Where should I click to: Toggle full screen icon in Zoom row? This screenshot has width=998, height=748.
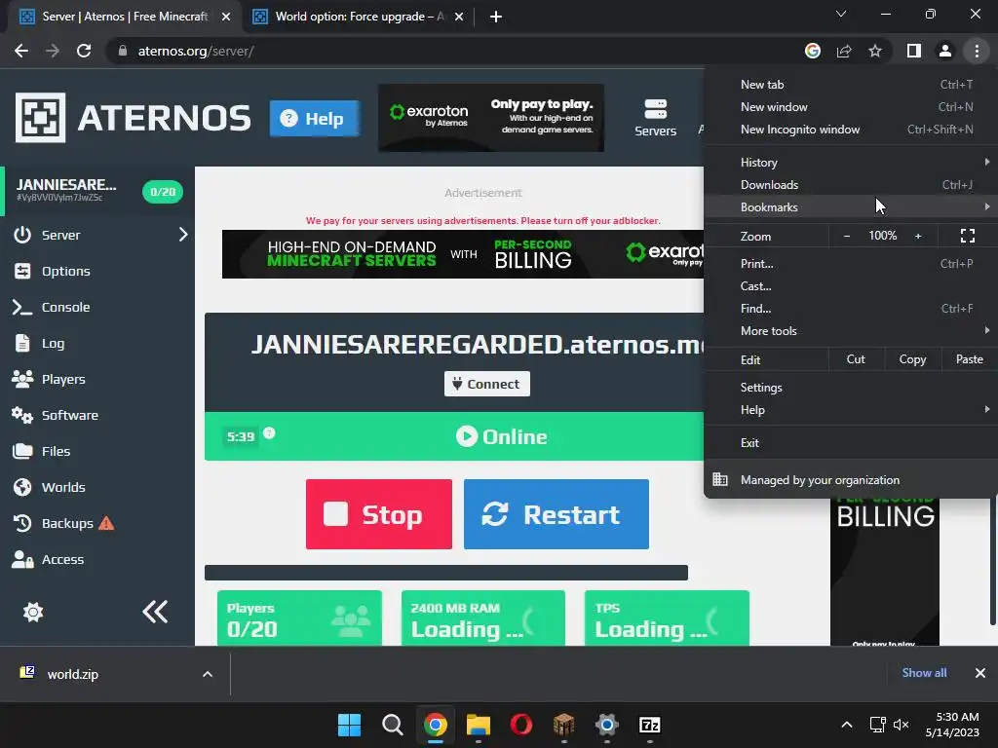pyautogui.click(x=968, y=236)
